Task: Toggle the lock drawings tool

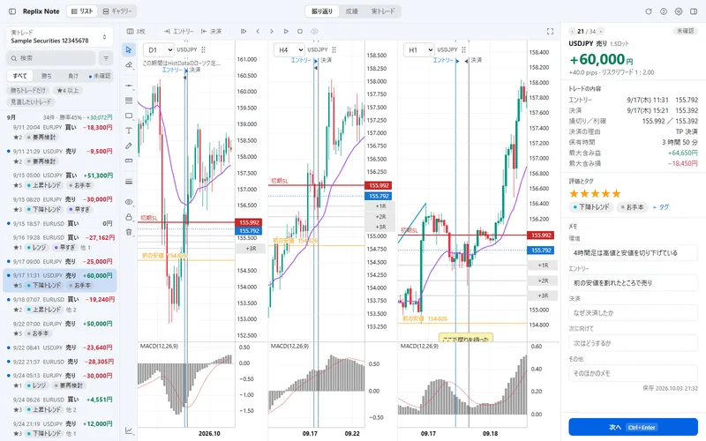Action: pos(129,217)
